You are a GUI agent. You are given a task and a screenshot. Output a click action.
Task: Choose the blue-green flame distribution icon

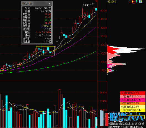[x=137, y=2]
